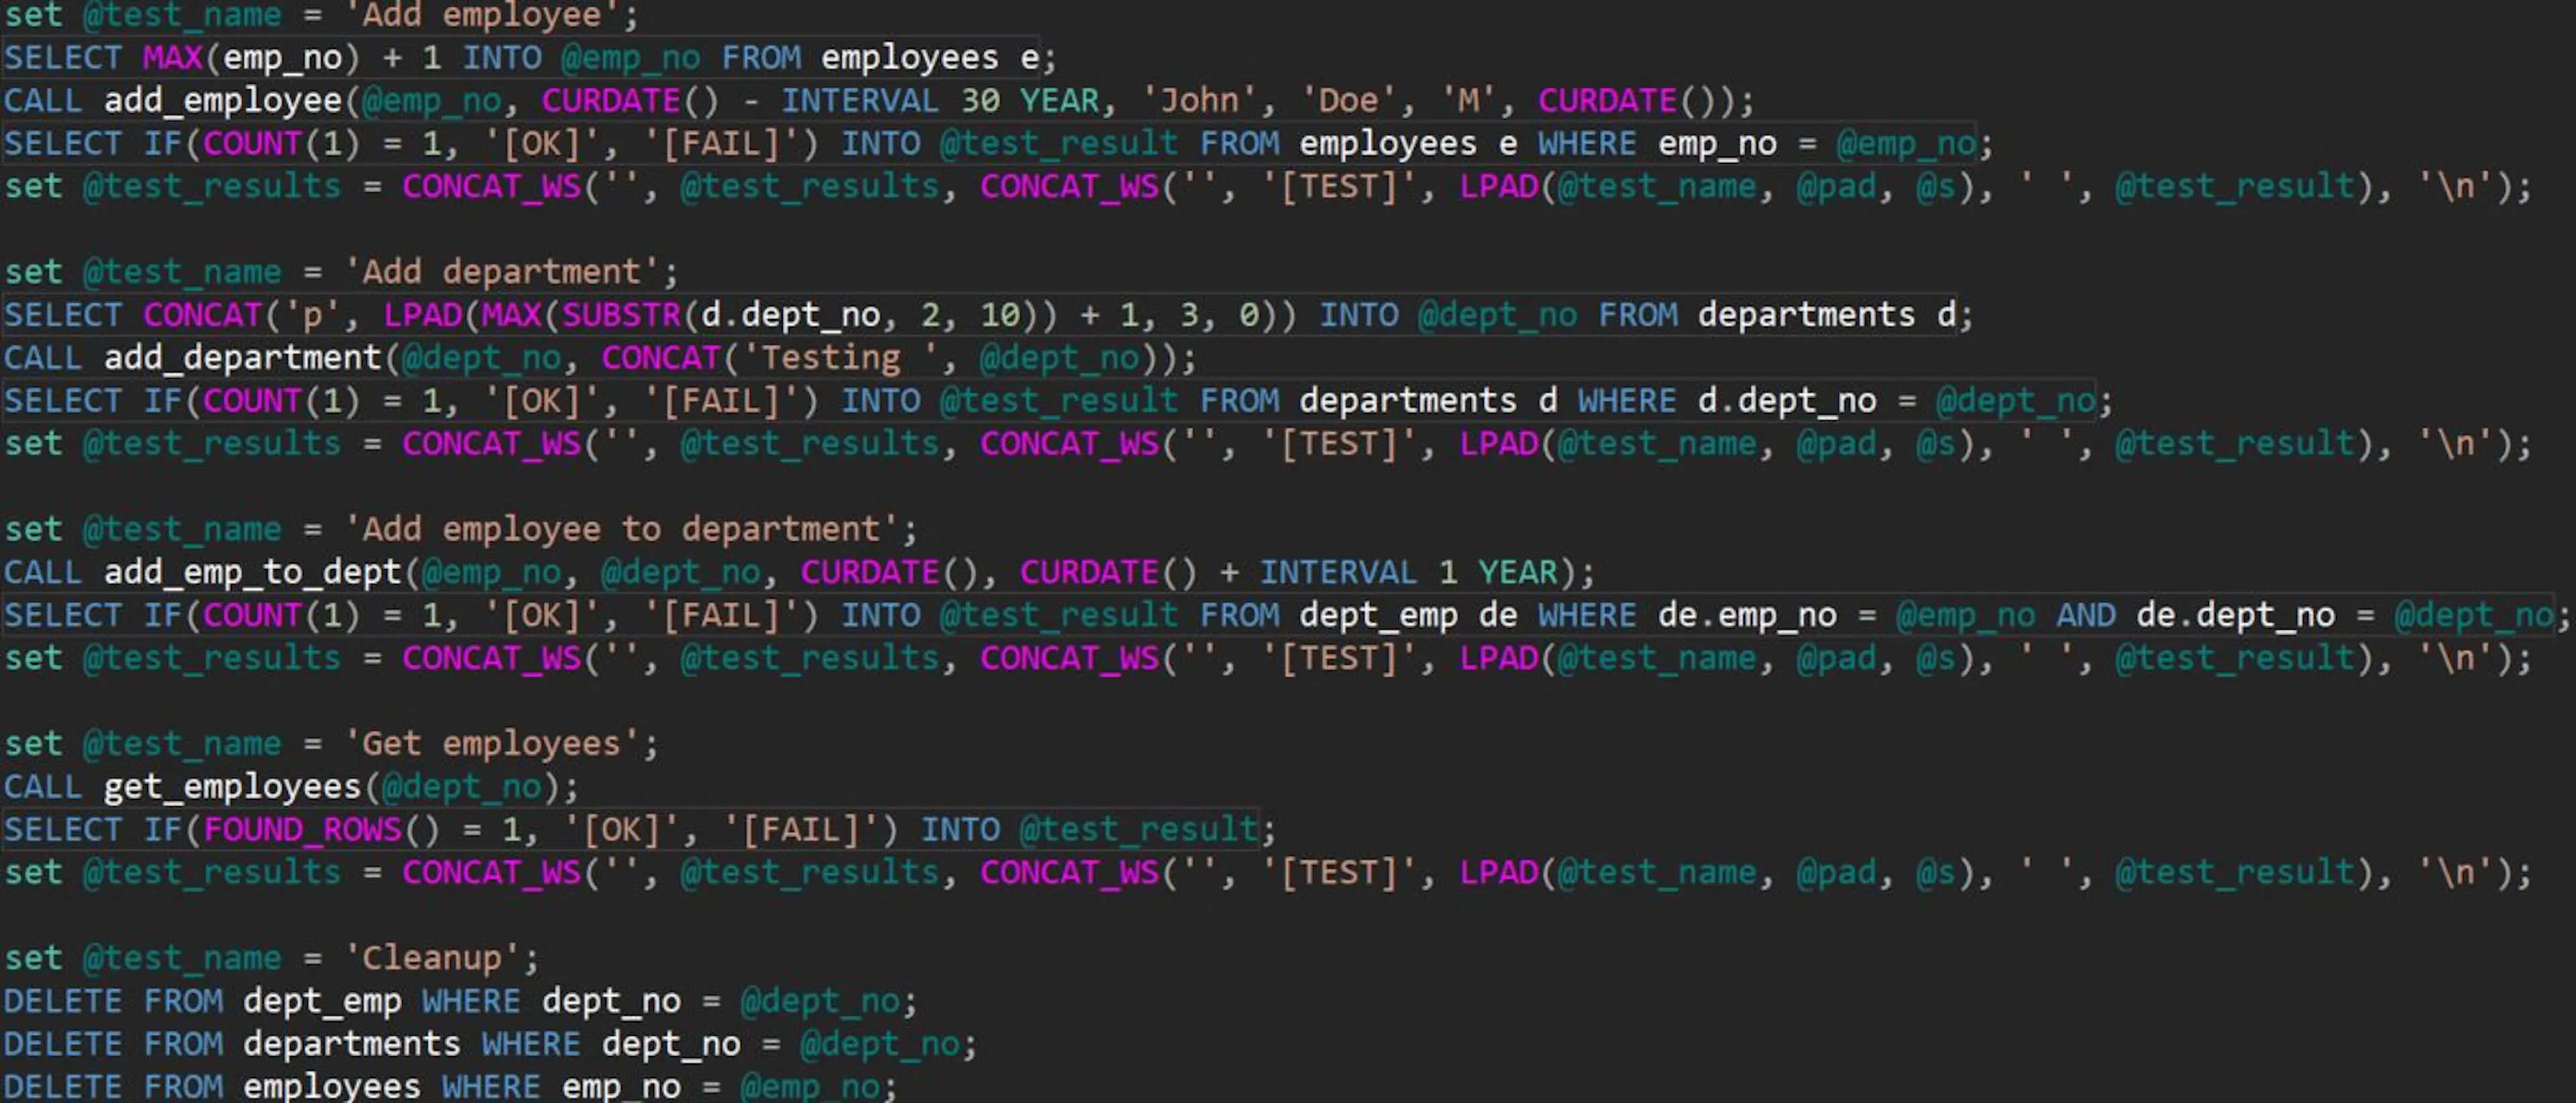Click the 'Add employee' string at the top
Image resolution: width=2576 pixels, height=1103 pixels.
tap(481, 14)
